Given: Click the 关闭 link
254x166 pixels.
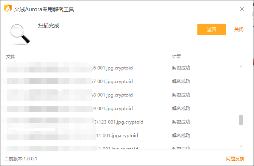Looking at the screenshot, I should coord(239,30).
